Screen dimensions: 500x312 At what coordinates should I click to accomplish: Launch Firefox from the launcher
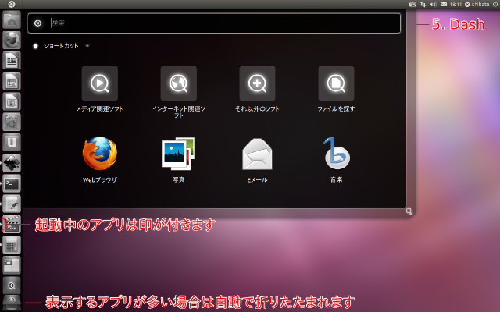click(12, 40)
